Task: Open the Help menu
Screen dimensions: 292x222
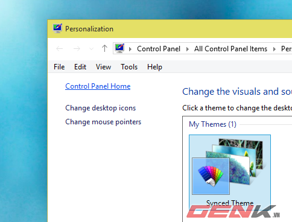Action: point(154,67)
